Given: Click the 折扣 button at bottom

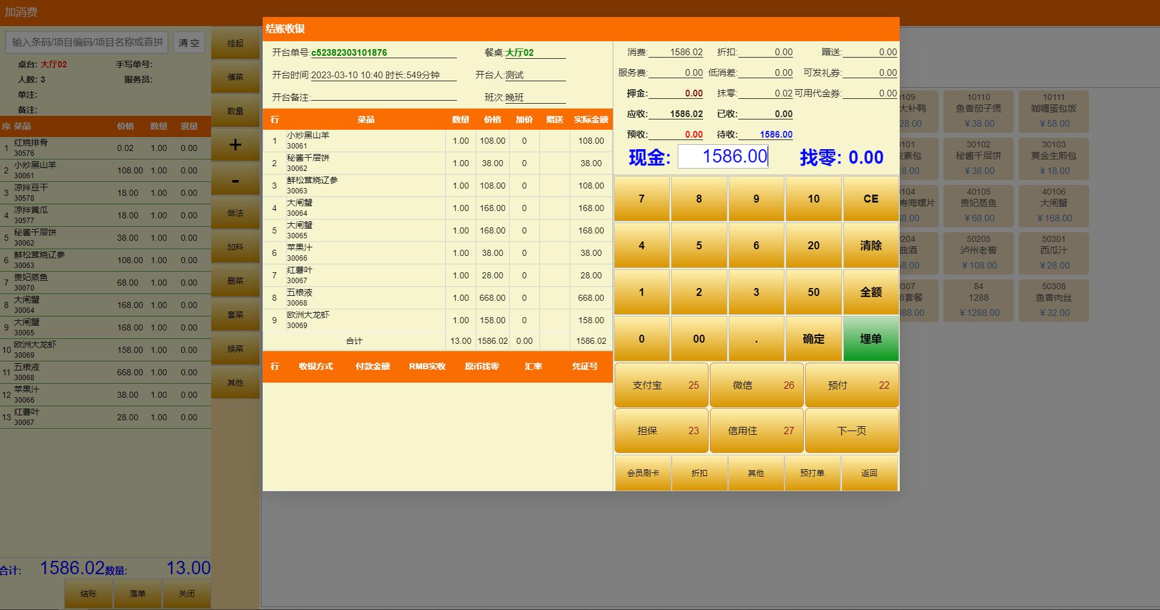Looking at the screenshot, I should coord(700,473).
